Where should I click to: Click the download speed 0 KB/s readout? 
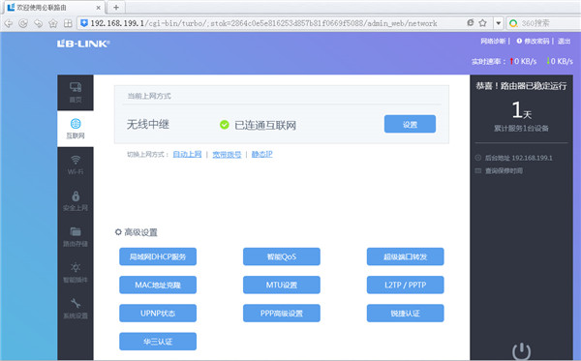pyautogui.click(x=560, y=62)
